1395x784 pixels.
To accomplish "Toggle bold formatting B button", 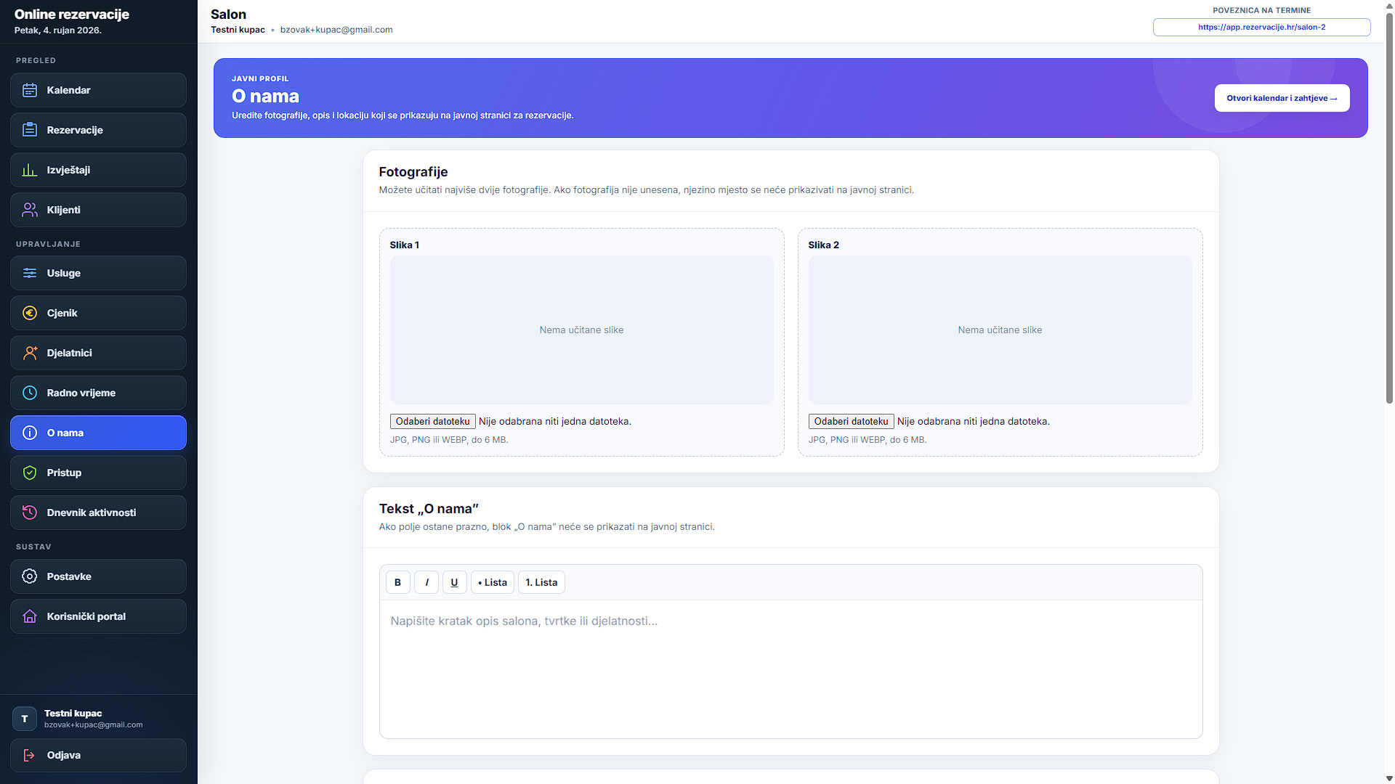I will point(397,582).
